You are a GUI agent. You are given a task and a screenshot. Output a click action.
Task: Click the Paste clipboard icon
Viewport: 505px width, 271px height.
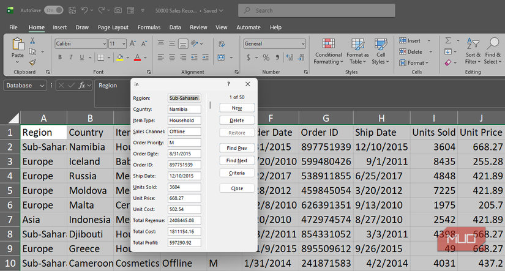(18, 44)
